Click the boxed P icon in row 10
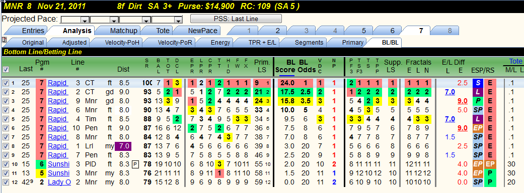The width and height of the screenshot is (524, 193). (135, 164)
